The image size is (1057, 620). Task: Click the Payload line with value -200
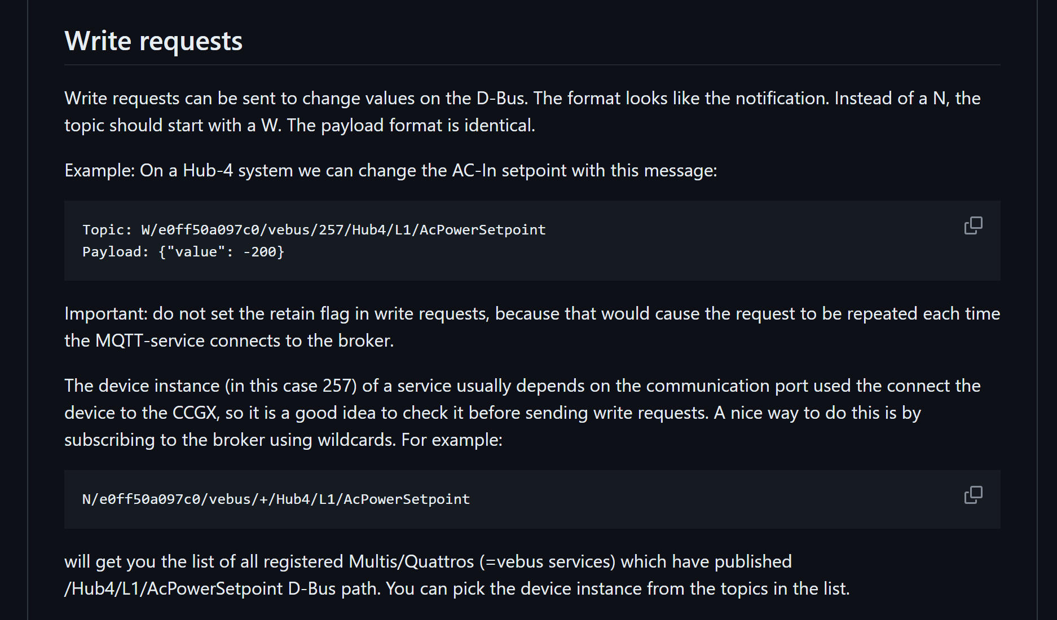[x=183, y=252]
